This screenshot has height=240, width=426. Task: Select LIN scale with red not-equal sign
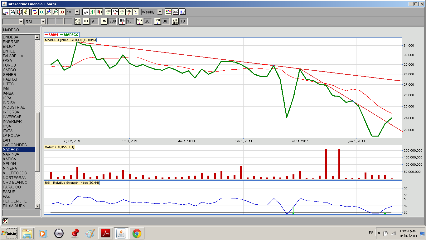(129, 12)
